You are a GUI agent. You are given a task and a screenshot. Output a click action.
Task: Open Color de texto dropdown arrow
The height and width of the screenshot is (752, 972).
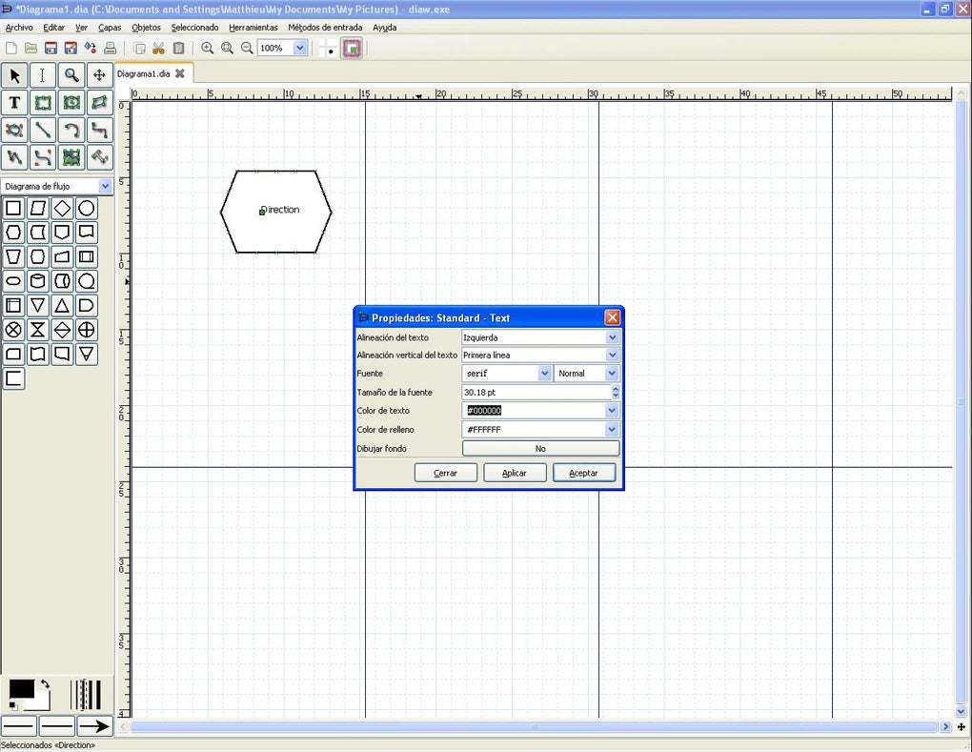(x=612, y=411)
